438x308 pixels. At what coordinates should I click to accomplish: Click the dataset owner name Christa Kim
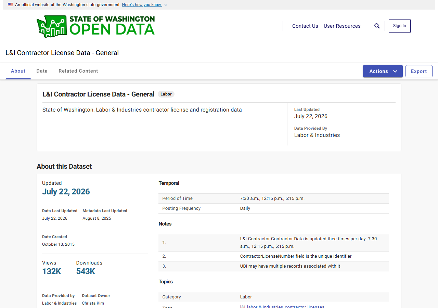pos(93,303)
